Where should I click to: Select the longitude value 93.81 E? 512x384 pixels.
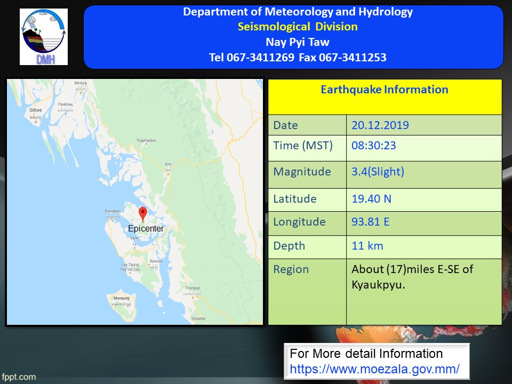[x=370, y=221]
